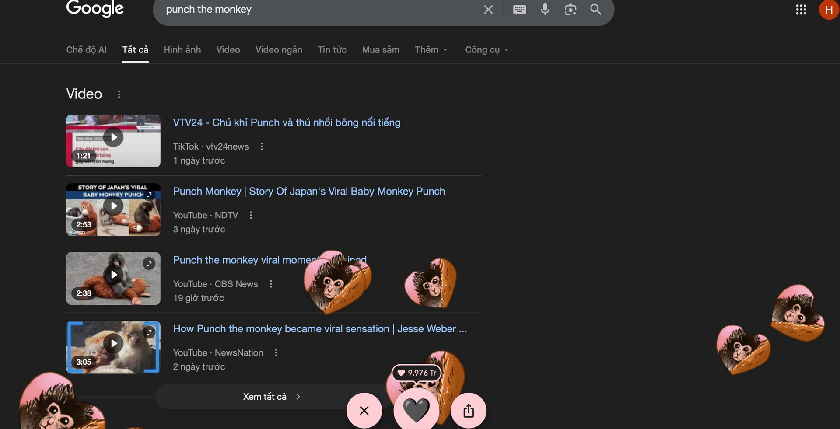Viewport: 840px width, 429px height.
Task: Switch to the Tin tức tab
Action: (x=332, y=50)
